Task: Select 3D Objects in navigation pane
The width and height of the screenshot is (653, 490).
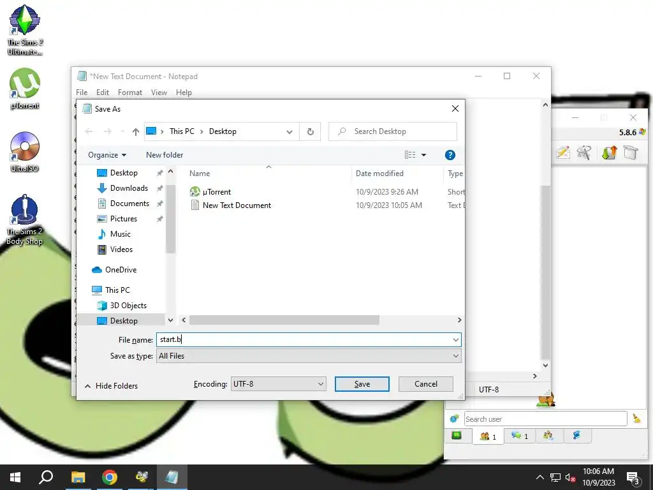Action: [x=128, y=306]
